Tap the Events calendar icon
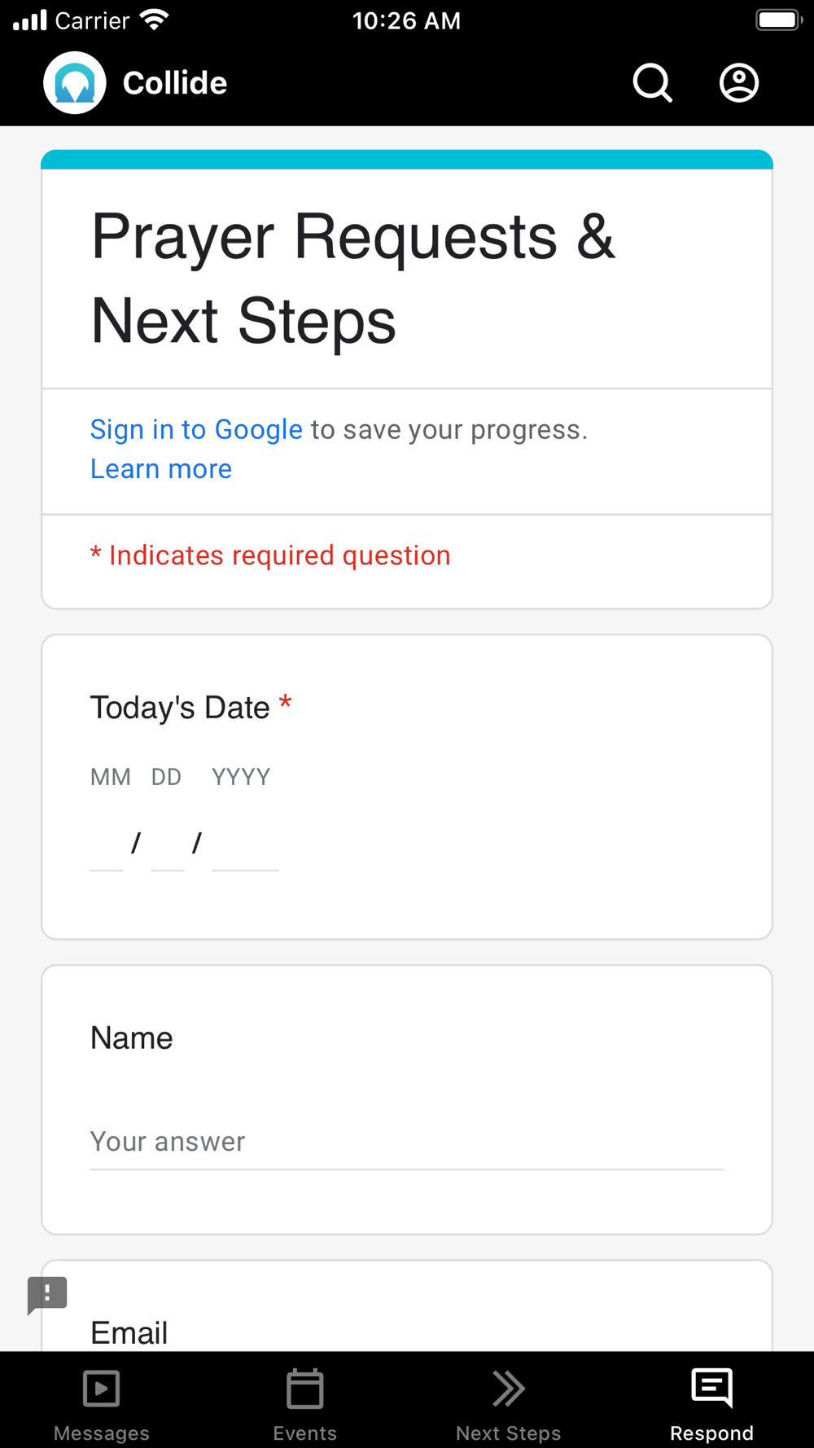The image size is (814, 1448). pos(305,1389)
